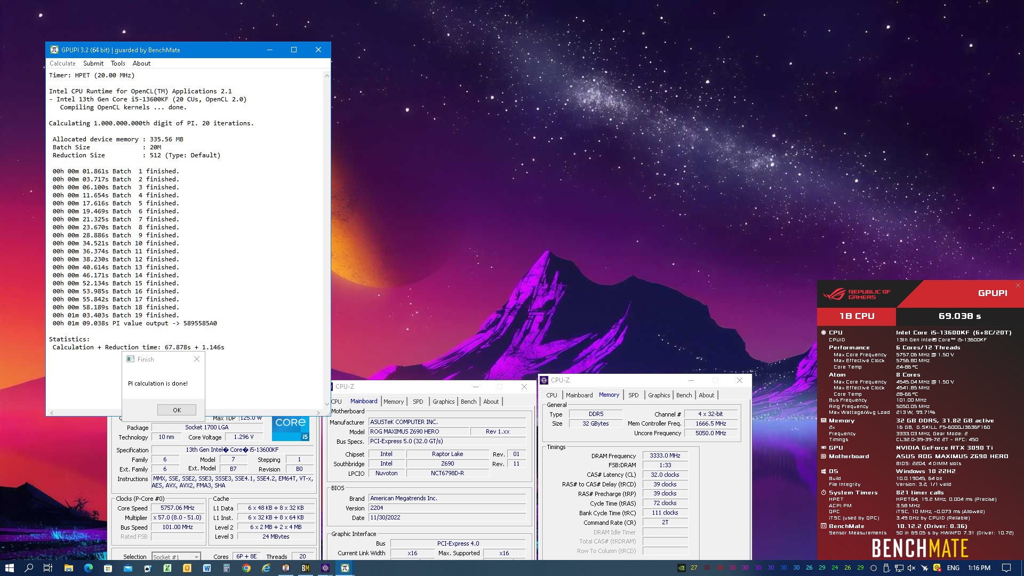Open Outlook from the taskbar
Viewport: 1024px width, 576px height.
pyautogui.click(x=187, y=568)
